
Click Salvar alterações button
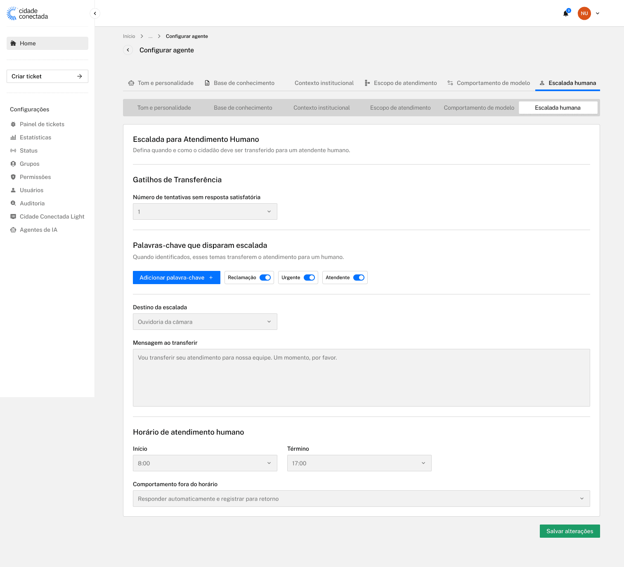tap(570, 531)
